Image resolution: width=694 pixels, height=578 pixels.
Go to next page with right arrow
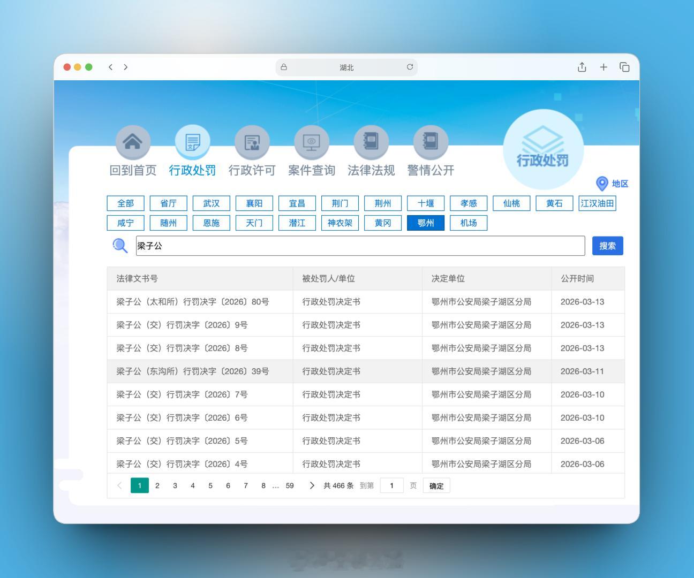312,485
